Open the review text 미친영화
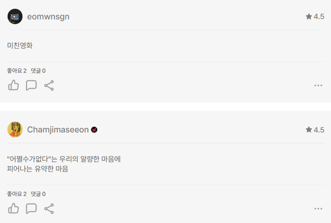Image resolution: width=331 pixels, height=223 pixels. point(20,45)
